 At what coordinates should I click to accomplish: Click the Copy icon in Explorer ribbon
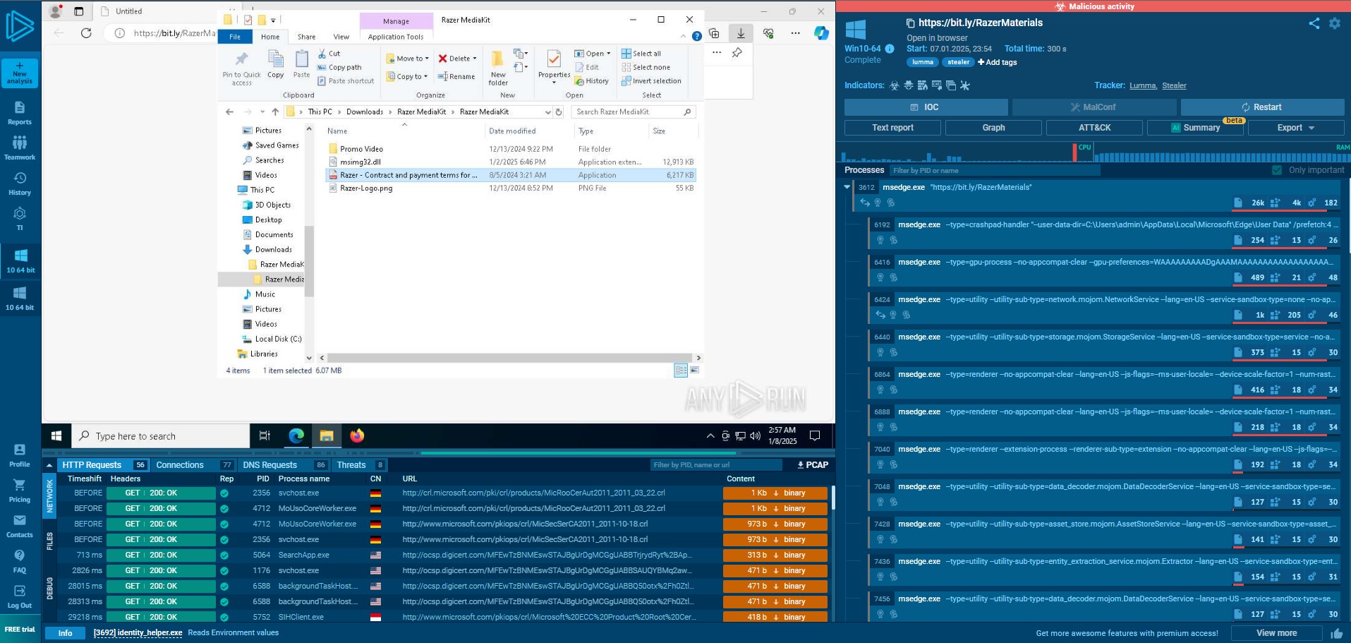pos(276,64)
